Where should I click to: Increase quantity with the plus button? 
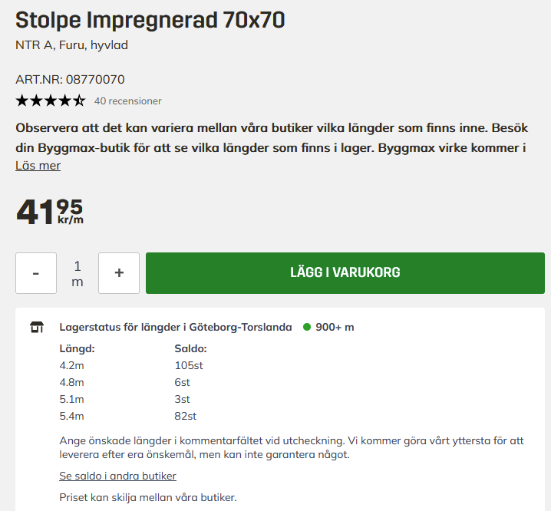[119, 273]
